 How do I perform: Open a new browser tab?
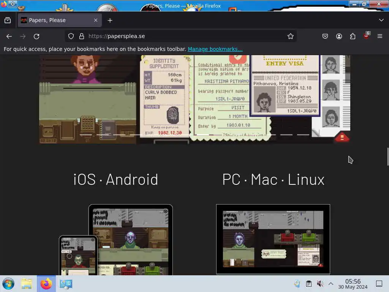[110, 21]
